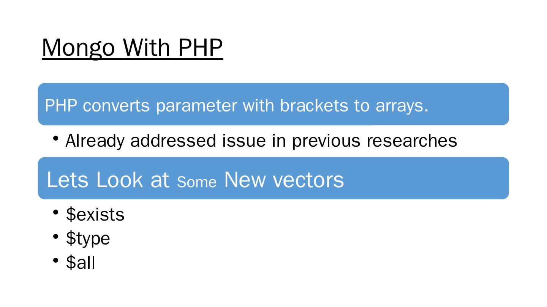Click the $type bullet item

(88, 238)
